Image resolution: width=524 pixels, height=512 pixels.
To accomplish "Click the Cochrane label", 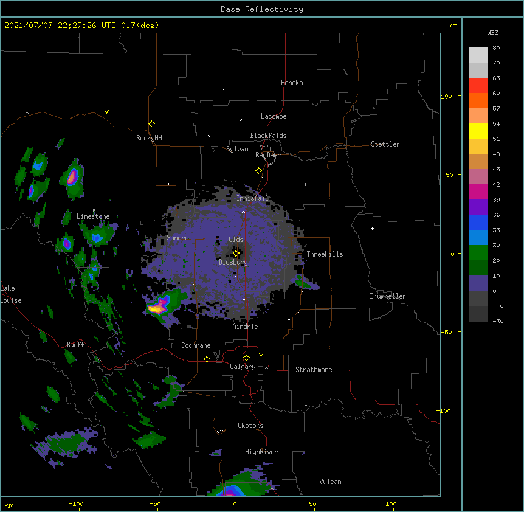I will pos(196,345).
